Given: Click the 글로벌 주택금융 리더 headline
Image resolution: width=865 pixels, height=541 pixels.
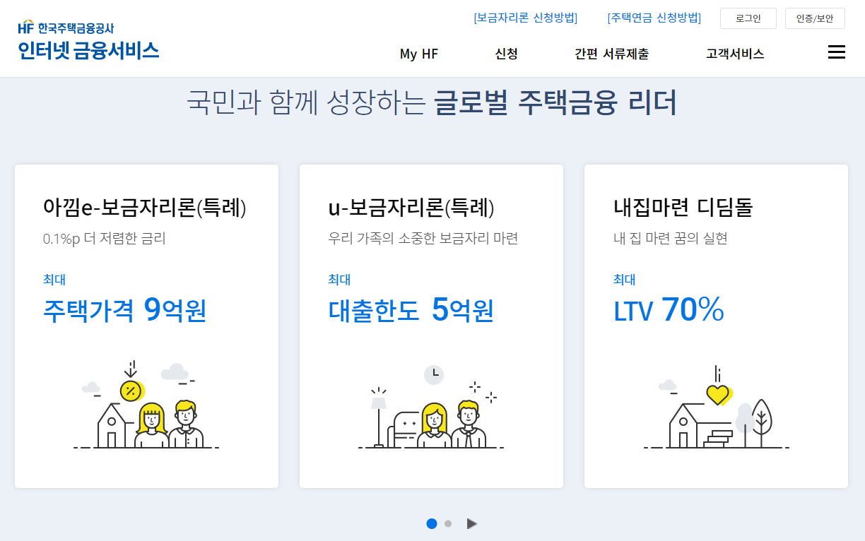Looking at the screenshot, I should pyautogui.click(x=555, y=103).
